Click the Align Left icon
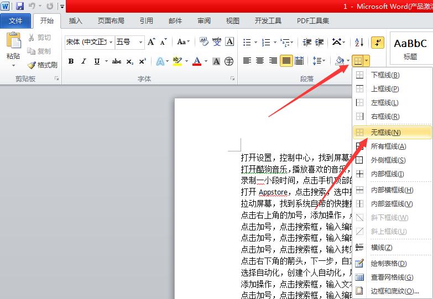 coord(247,61)
